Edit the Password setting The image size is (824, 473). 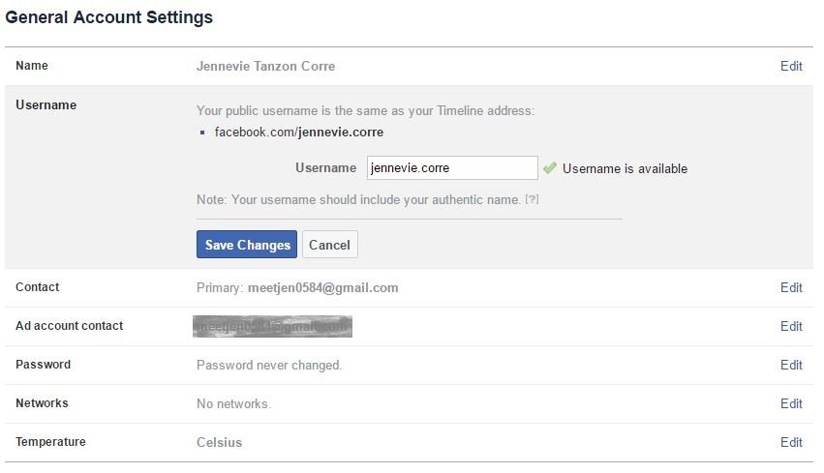[x=791, y=366]
